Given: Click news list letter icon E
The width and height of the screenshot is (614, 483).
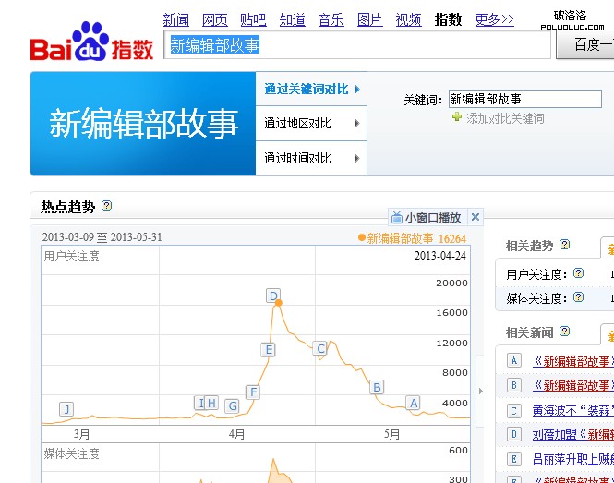Looking at the screenshot, I should 513,459.
